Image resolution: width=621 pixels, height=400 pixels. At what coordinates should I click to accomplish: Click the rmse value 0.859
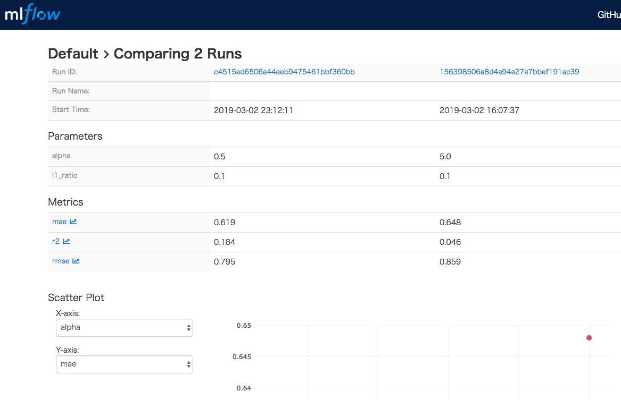pos(450,262)
